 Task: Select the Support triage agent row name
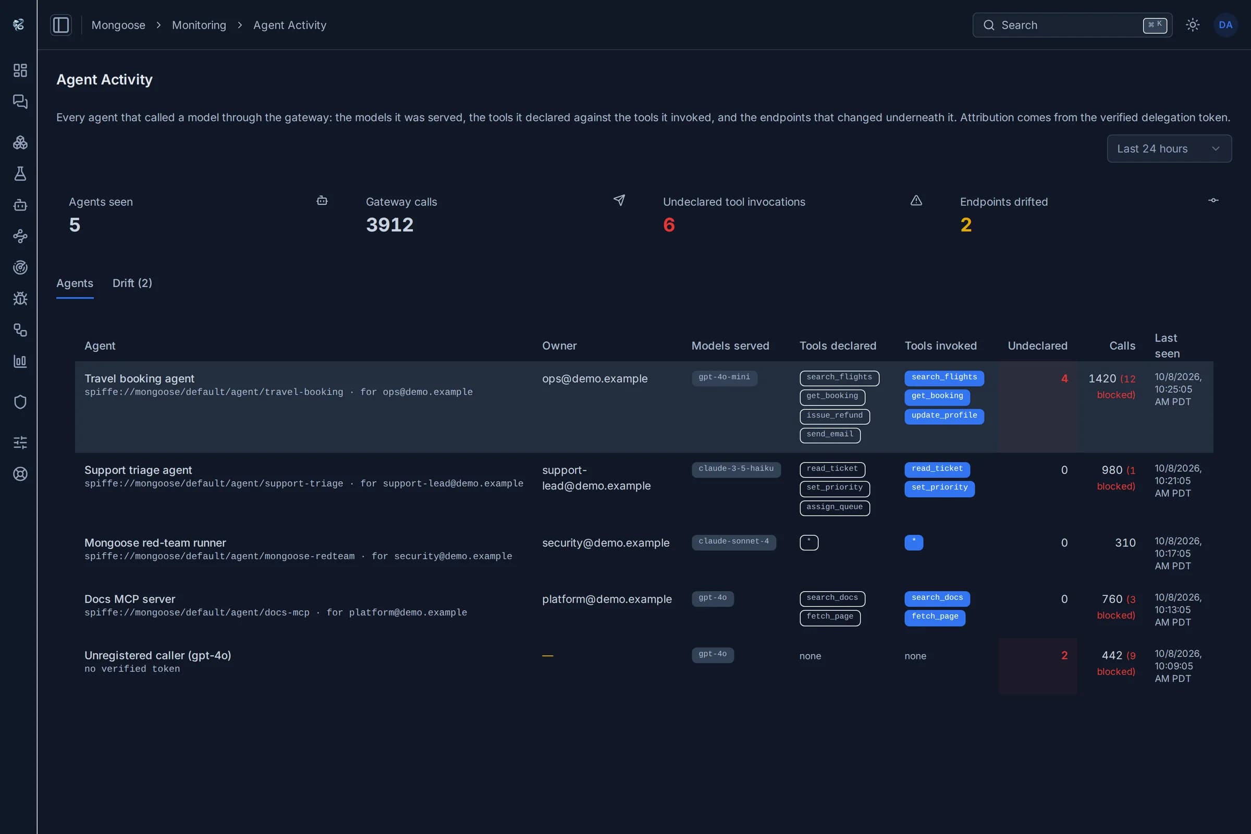[x=138, y=470]
